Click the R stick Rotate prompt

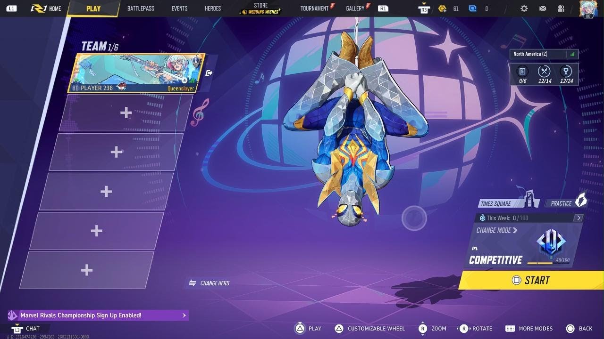(x=475, y=329)
